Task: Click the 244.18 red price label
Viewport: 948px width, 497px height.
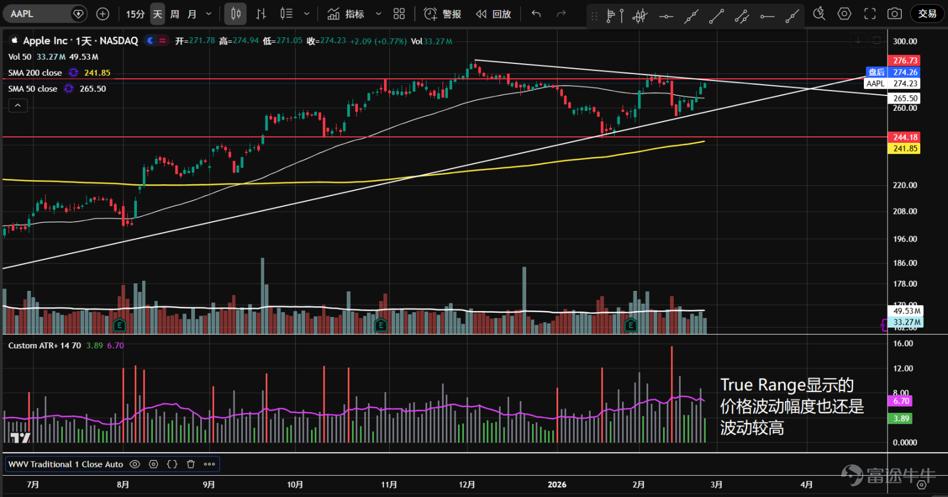Action: [904, 137]
